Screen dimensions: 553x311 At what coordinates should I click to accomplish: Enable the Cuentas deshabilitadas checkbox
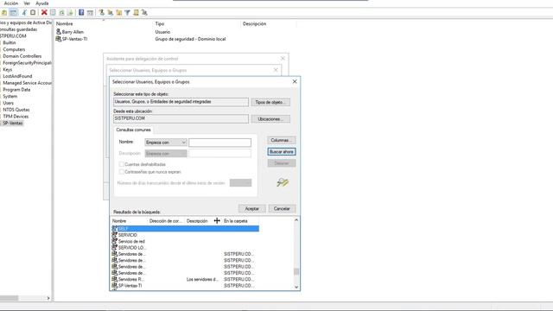pos(122,164)
